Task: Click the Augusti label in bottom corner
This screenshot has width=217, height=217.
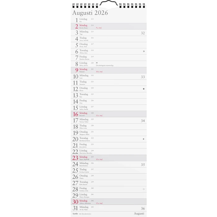Action: pos(139,214)
